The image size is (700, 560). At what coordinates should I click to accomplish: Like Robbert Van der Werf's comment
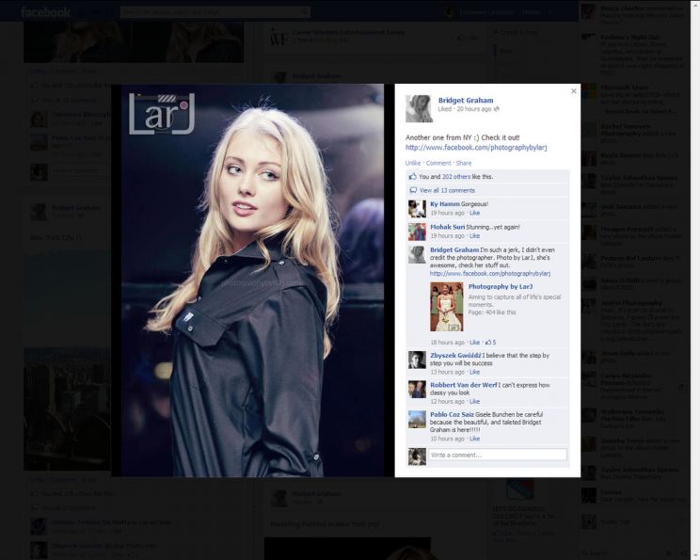click(474, 402)
